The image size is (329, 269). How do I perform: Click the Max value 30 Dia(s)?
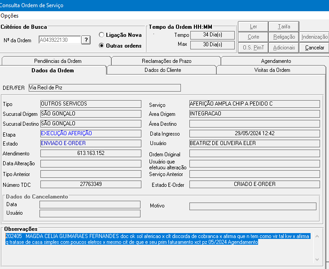coord(212,45)
